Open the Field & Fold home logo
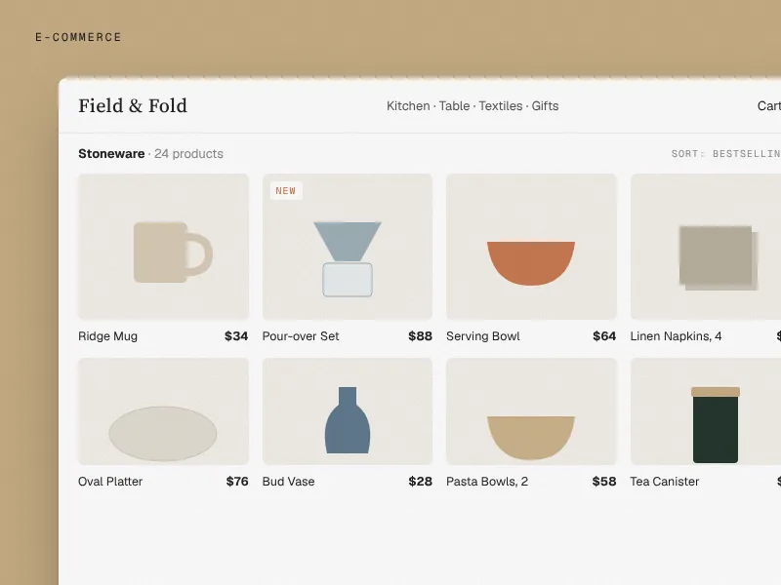 [x=133, y=105]
